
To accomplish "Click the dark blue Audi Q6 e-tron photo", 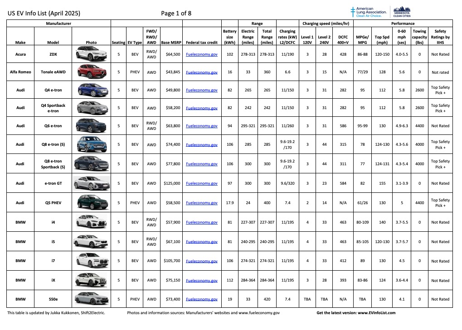I will click(x=91, y=125).
